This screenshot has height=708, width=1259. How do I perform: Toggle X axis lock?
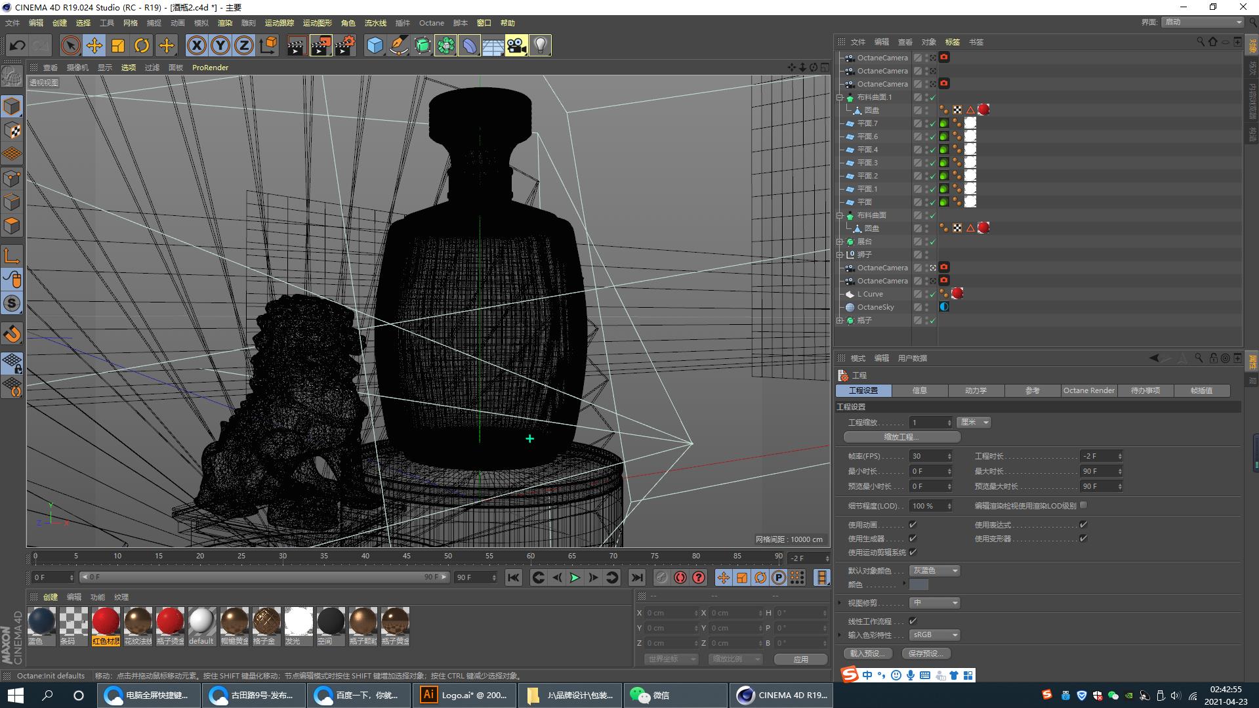click(x=196, y=45)
